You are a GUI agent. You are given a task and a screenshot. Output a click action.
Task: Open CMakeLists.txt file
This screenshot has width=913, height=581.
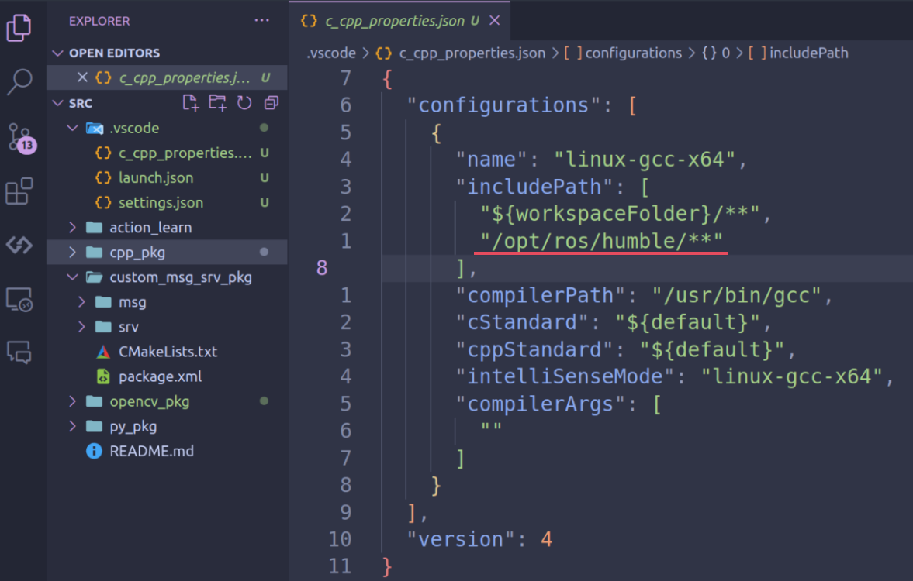click(x=168, y=352)
